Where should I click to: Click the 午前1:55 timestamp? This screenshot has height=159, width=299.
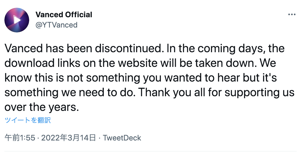click(20, 138)
